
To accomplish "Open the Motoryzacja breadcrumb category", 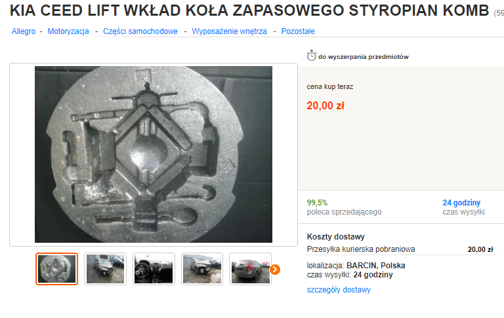I will (x=68, y=31).
